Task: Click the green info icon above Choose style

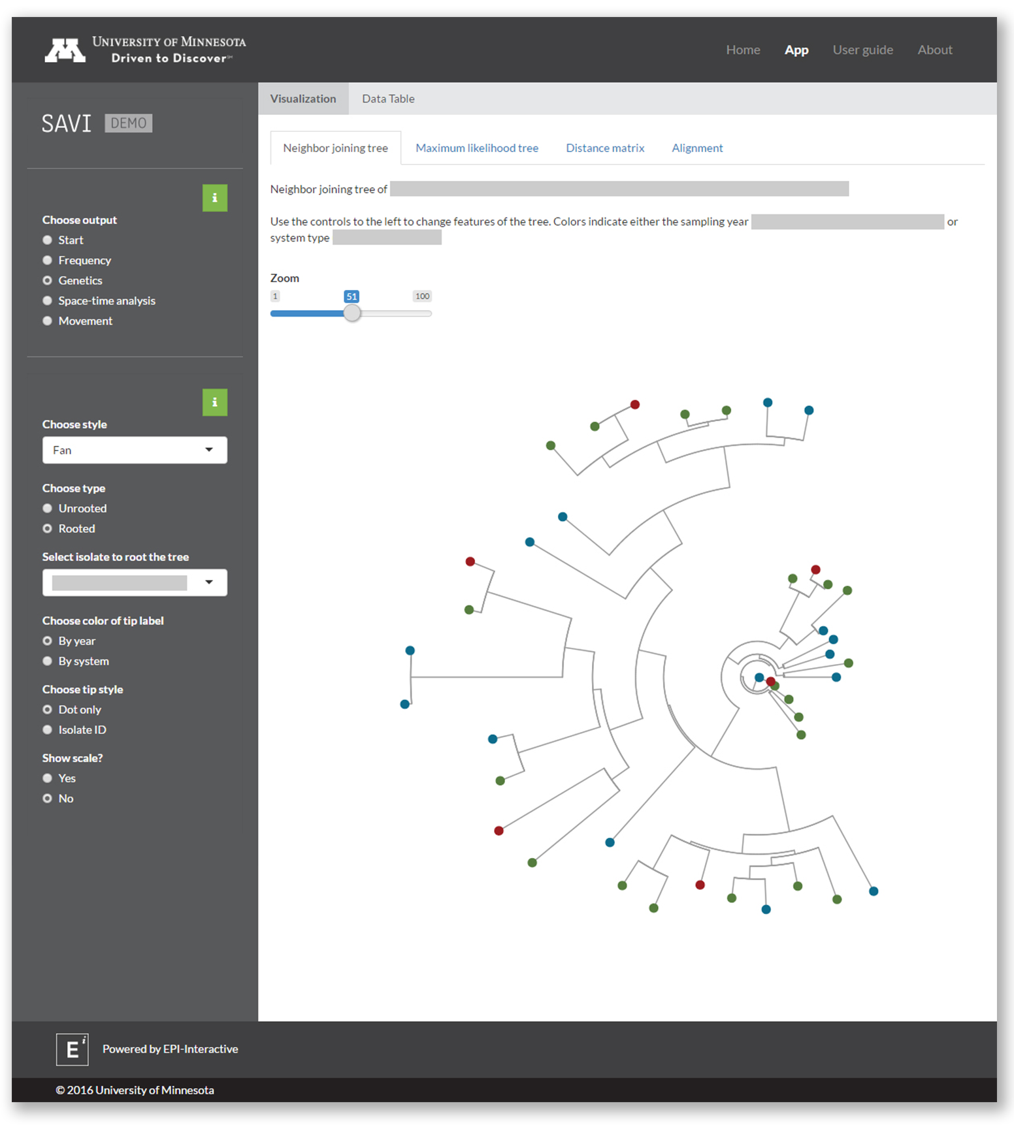Action: (215, 402)
